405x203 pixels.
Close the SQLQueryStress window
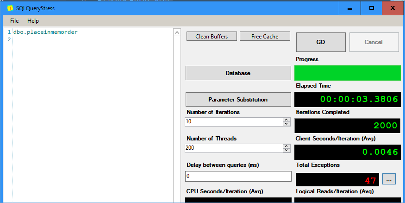[393, 8]
